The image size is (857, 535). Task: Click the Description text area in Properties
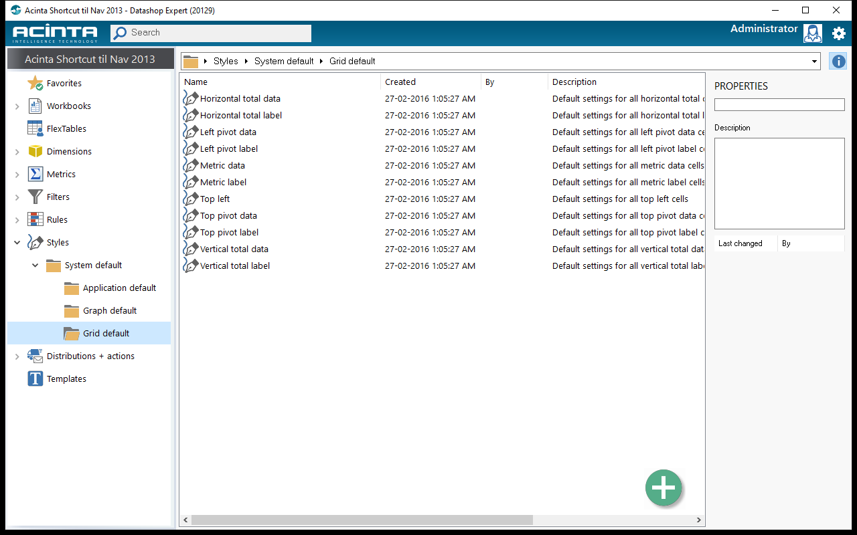tap(779, 184)
